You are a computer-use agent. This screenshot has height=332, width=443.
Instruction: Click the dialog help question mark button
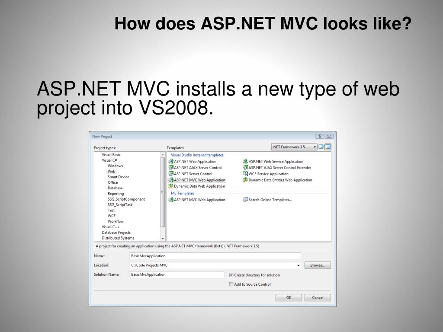tap(320, 136)
